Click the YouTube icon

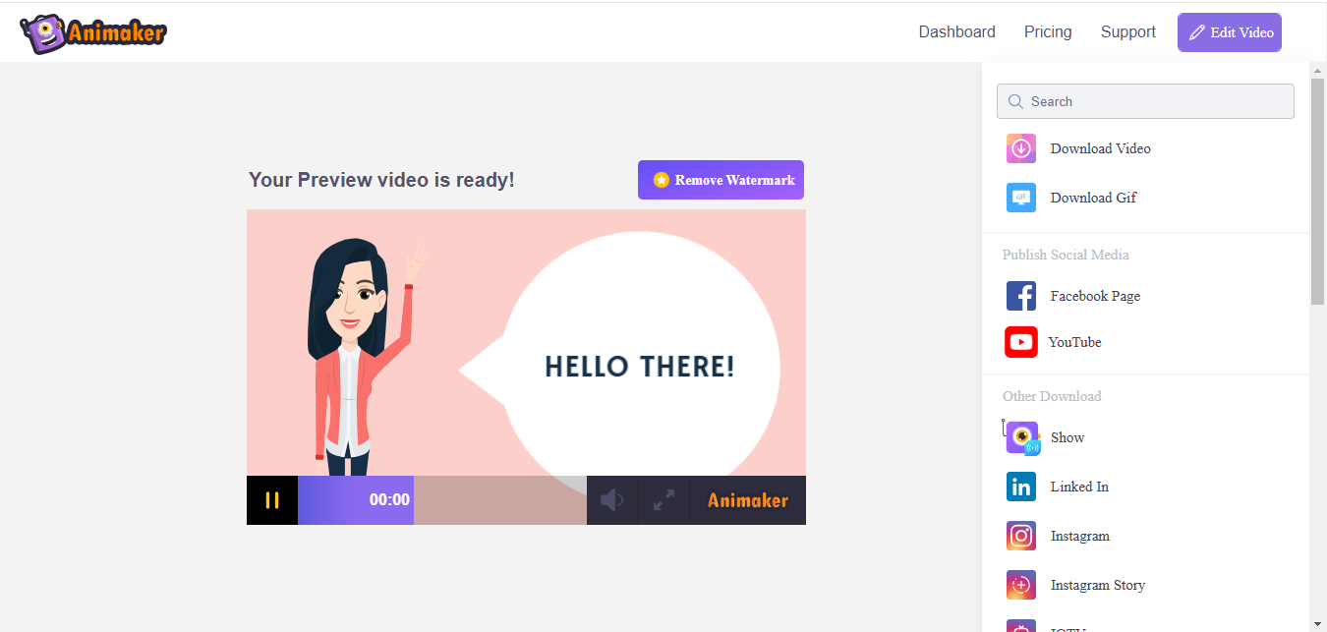point(1021,342)
